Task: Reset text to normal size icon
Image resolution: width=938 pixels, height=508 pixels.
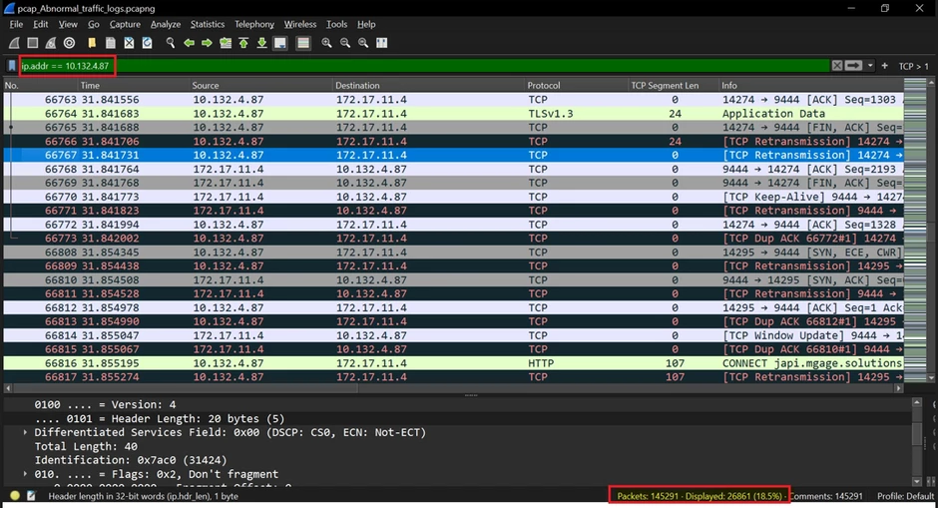Action: click(x=363, y=43)
